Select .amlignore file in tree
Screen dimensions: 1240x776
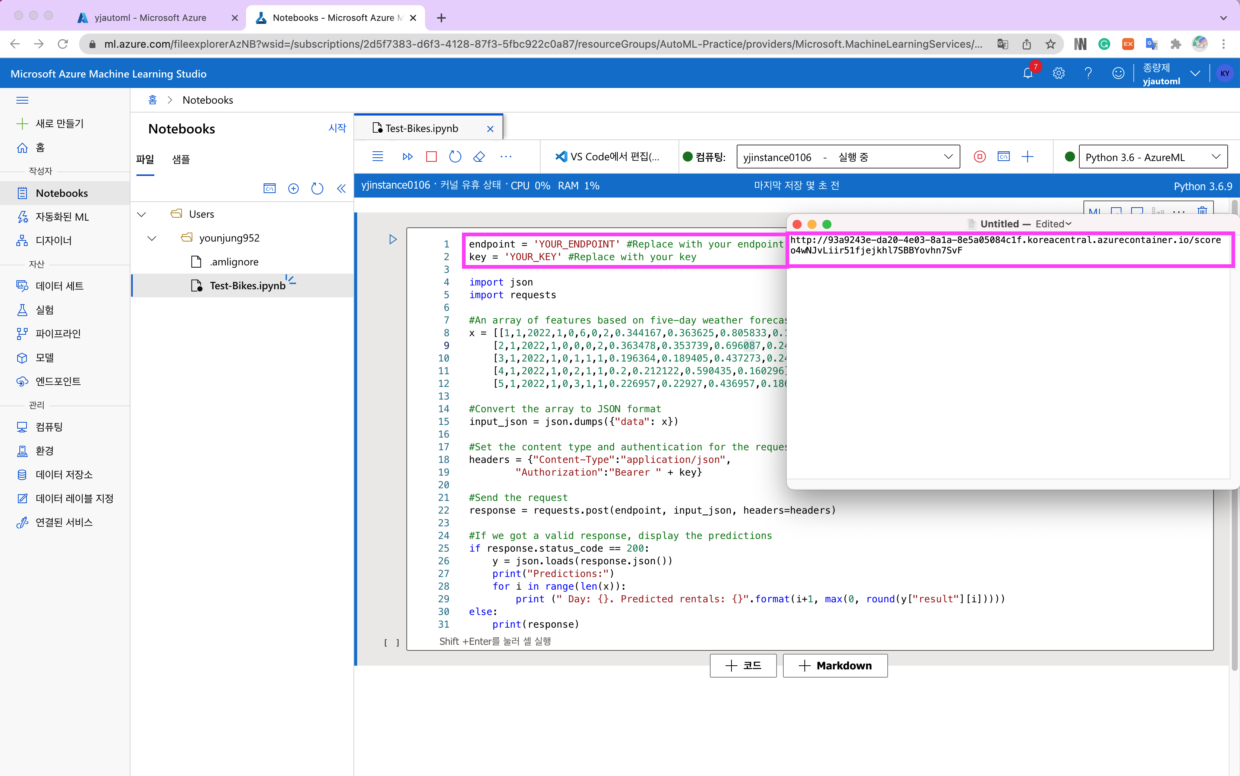point(234,262)
